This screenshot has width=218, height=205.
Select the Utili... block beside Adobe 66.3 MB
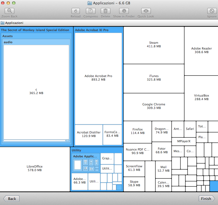pyautogui.click(x=94, y=182)
